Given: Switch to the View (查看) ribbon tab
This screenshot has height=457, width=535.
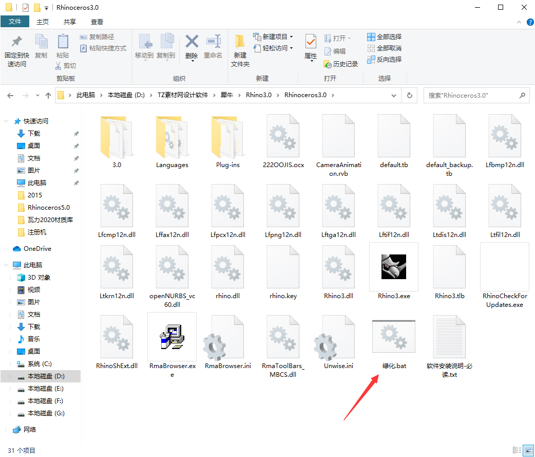Looking at the screenshot, I should click(97, 22).
